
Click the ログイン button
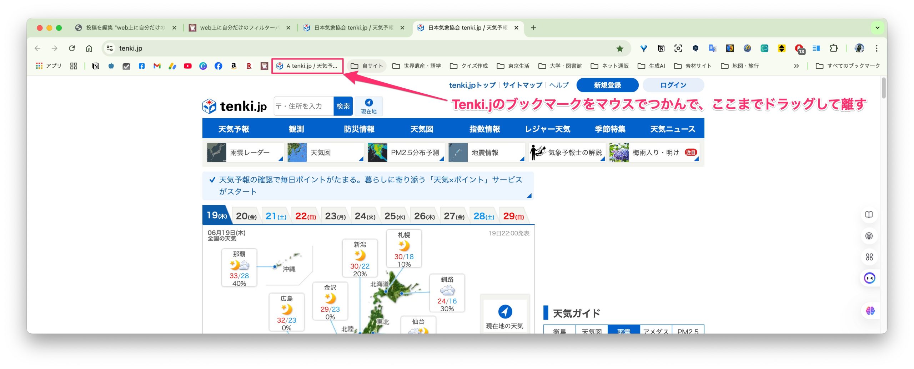(x=673, y=85)
